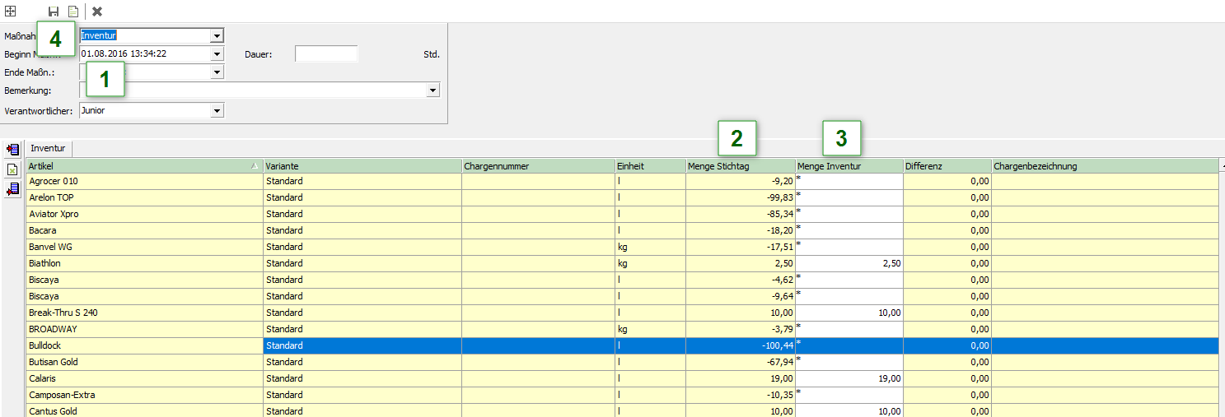Expand the Bemerkung dropdown arrow

coord(432,90)
